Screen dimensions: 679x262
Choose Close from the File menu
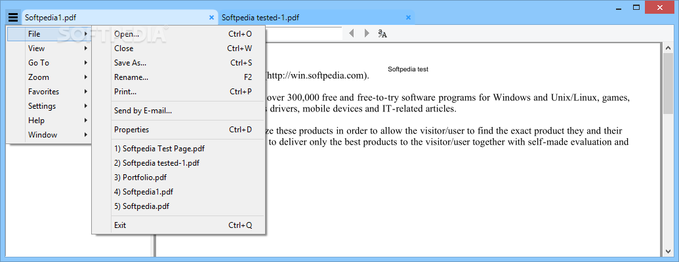point(178,48)
